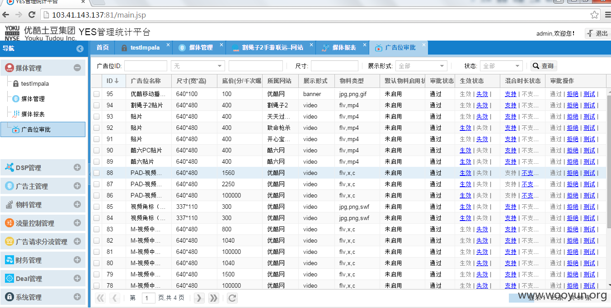Viewport: 611px width, 308px height.
Task: Go to first page icon
Action: [x=100, y=298]
